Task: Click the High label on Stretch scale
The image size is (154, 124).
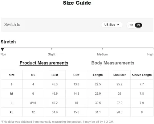Action: coord(150,54)
